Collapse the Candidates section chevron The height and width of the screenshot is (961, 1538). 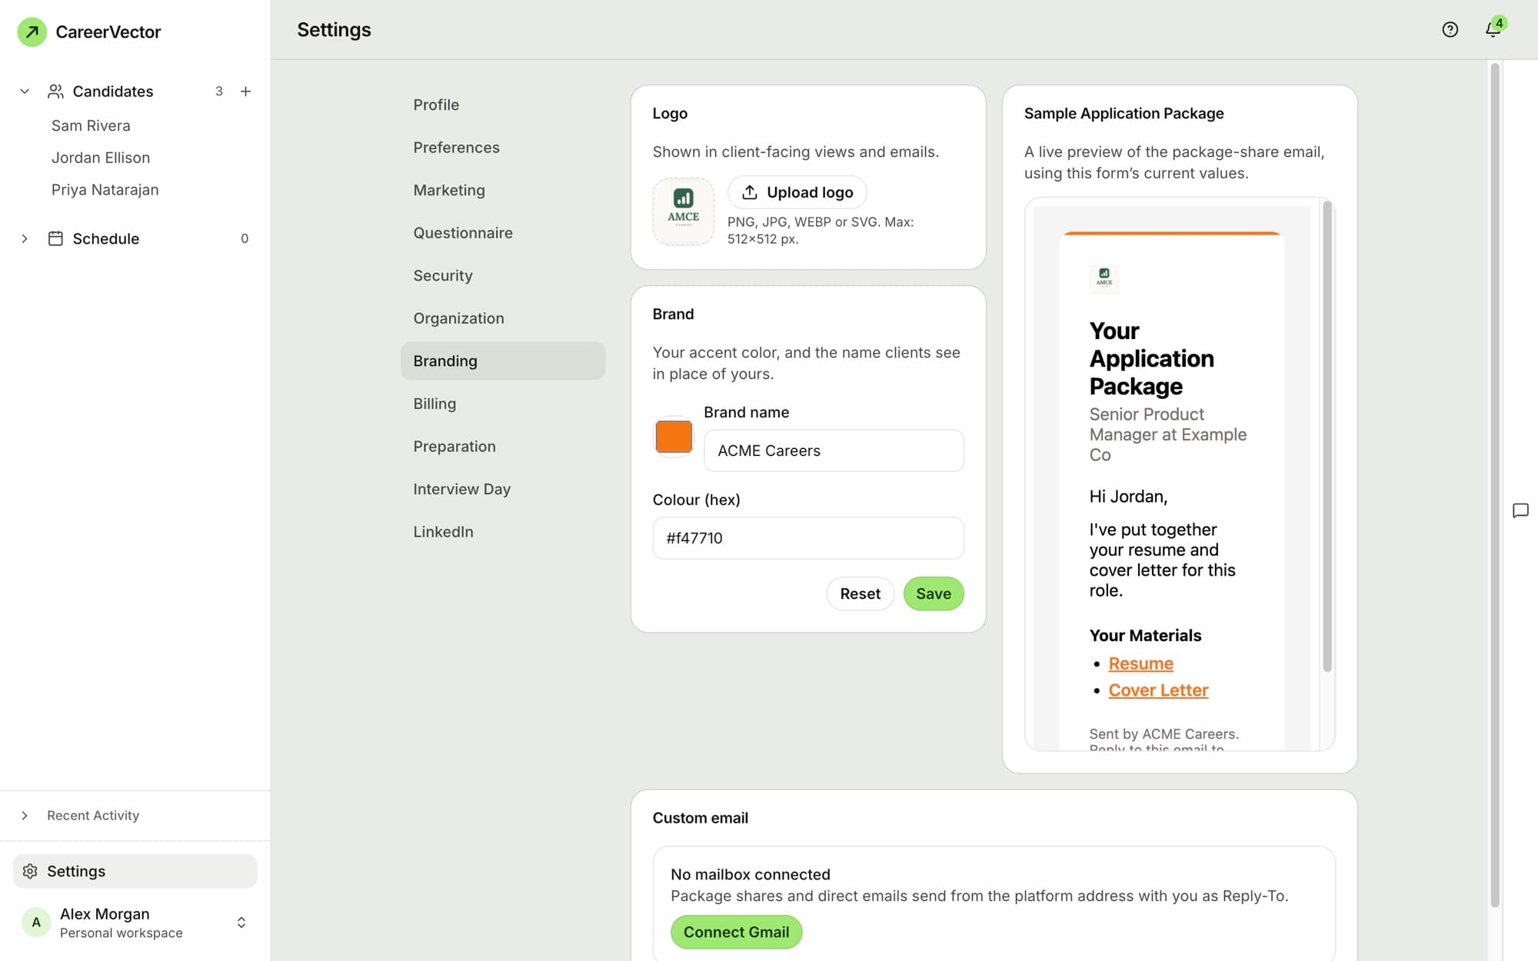click(x=25, y=91)
